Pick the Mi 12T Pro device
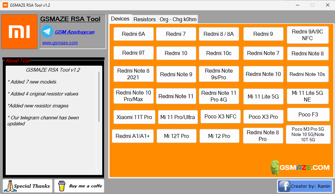The width and height of the screenshot is (335, 194). 176,136
